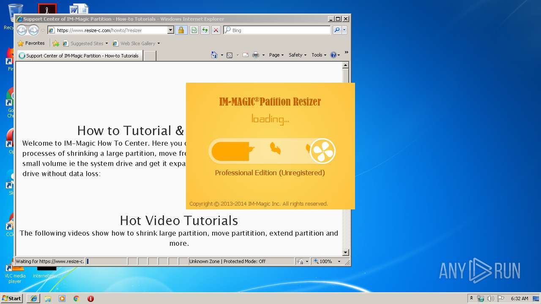Select the VLC media player desktop shortcut

click(15, 273)
